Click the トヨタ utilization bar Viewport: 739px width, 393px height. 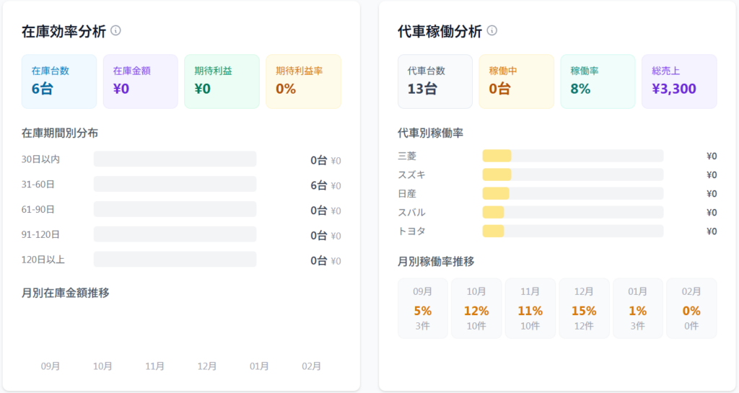point(572,231)
